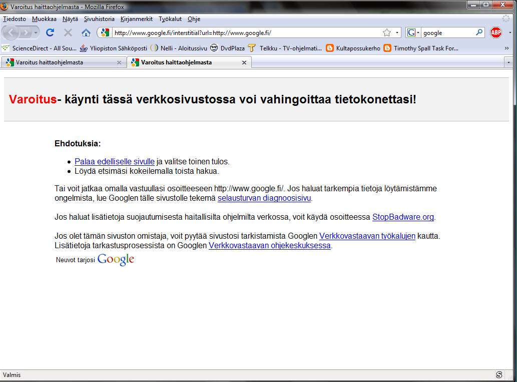Click inside the address bar URL field
Viewport: 517px width, 382px height.
(x=225, y=32)
